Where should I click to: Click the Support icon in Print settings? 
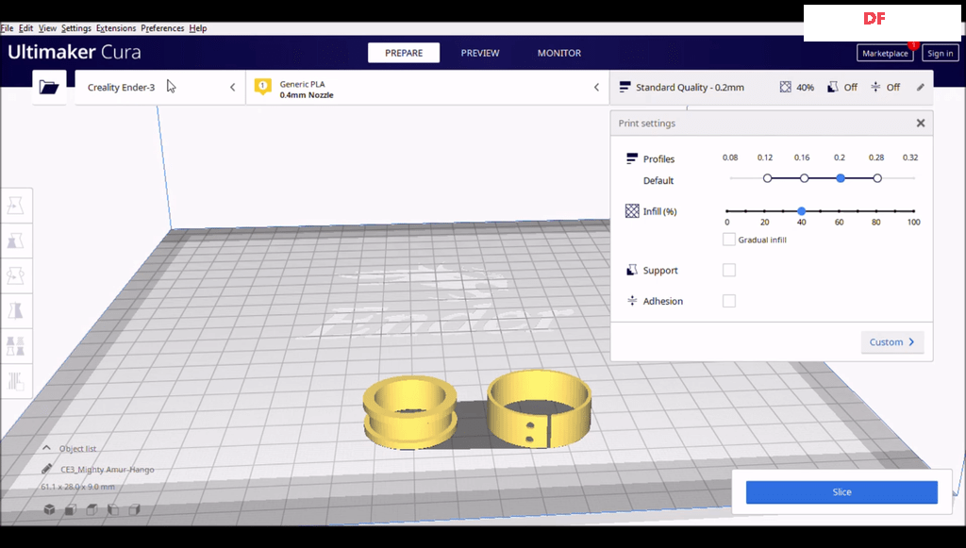click(631, 271)
